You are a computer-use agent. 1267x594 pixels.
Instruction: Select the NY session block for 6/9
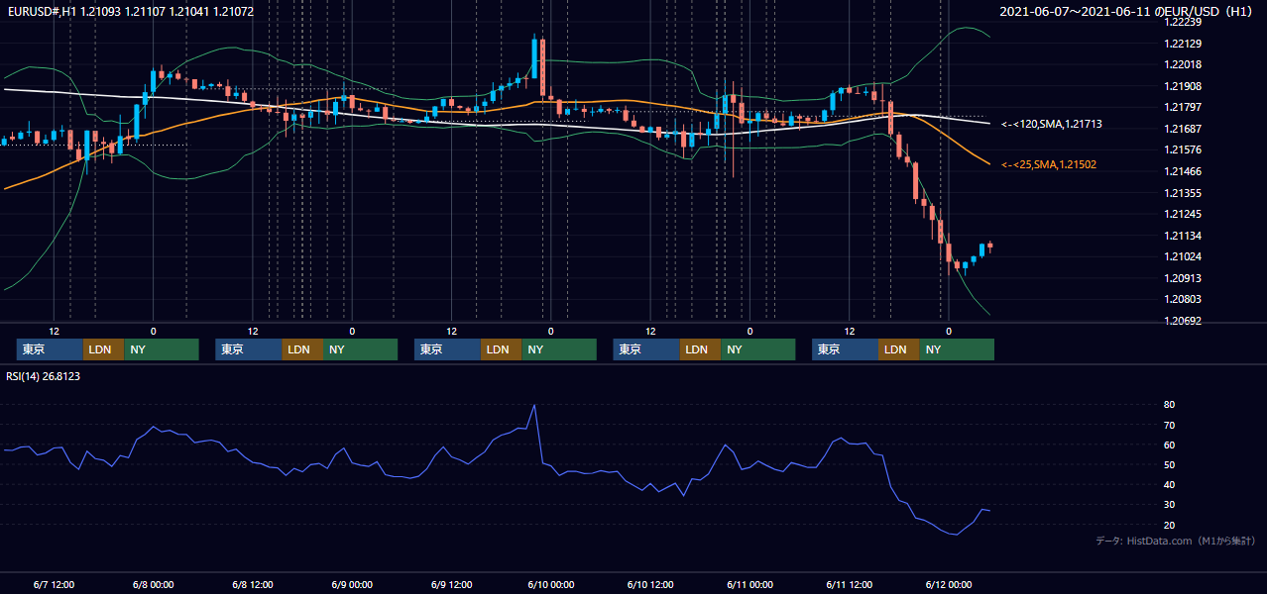559,349
